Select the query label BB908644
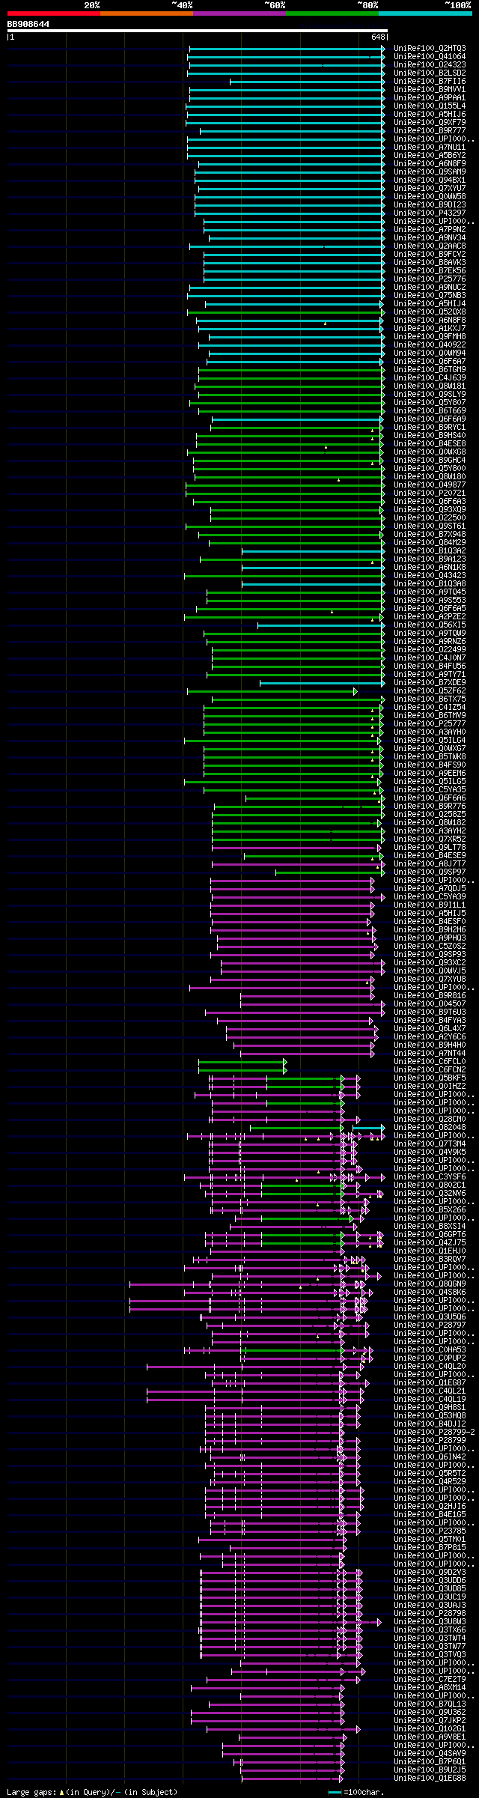This screenshot has height=1798, width=479. [x=28, y=24]
